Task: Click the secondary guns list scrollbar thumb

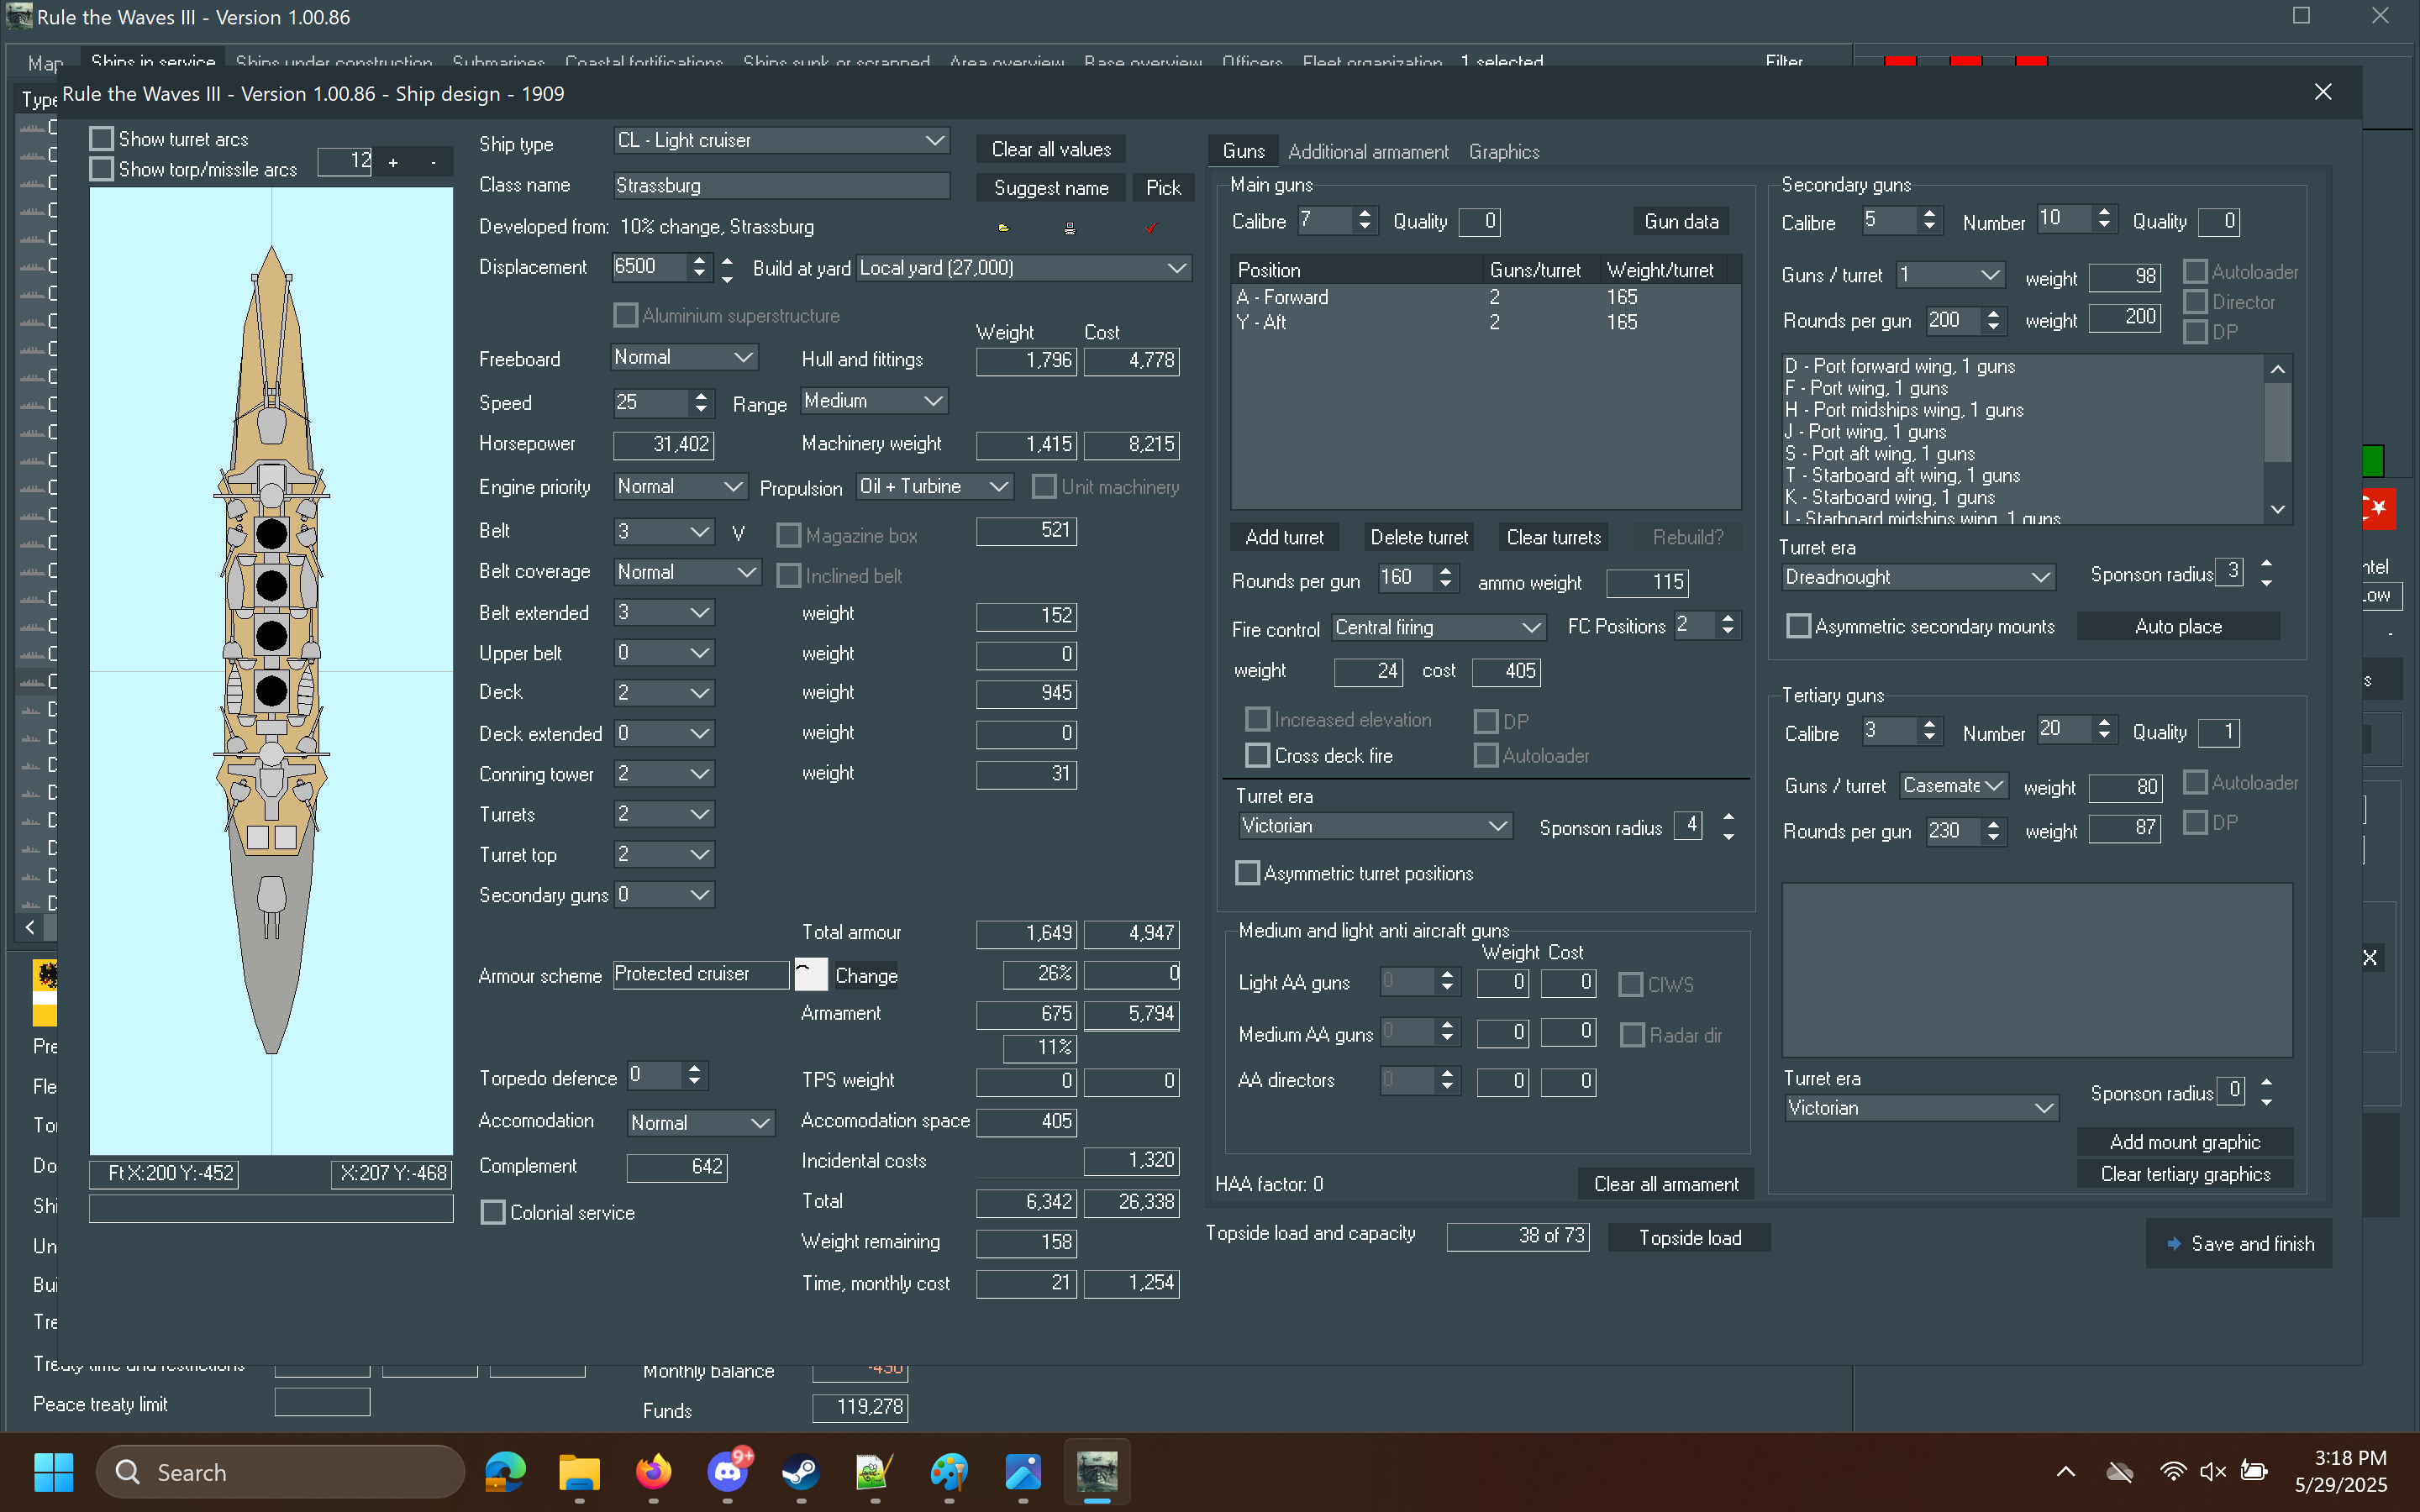Action: 2277,422
